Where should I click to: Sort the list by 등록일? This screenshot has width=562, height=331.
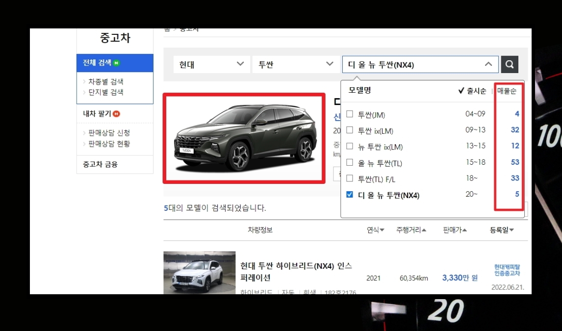(x=502, y=230)
